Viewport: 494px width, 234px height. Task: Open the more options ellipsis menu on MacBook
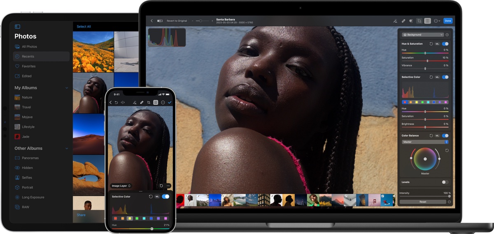point(437,21)
